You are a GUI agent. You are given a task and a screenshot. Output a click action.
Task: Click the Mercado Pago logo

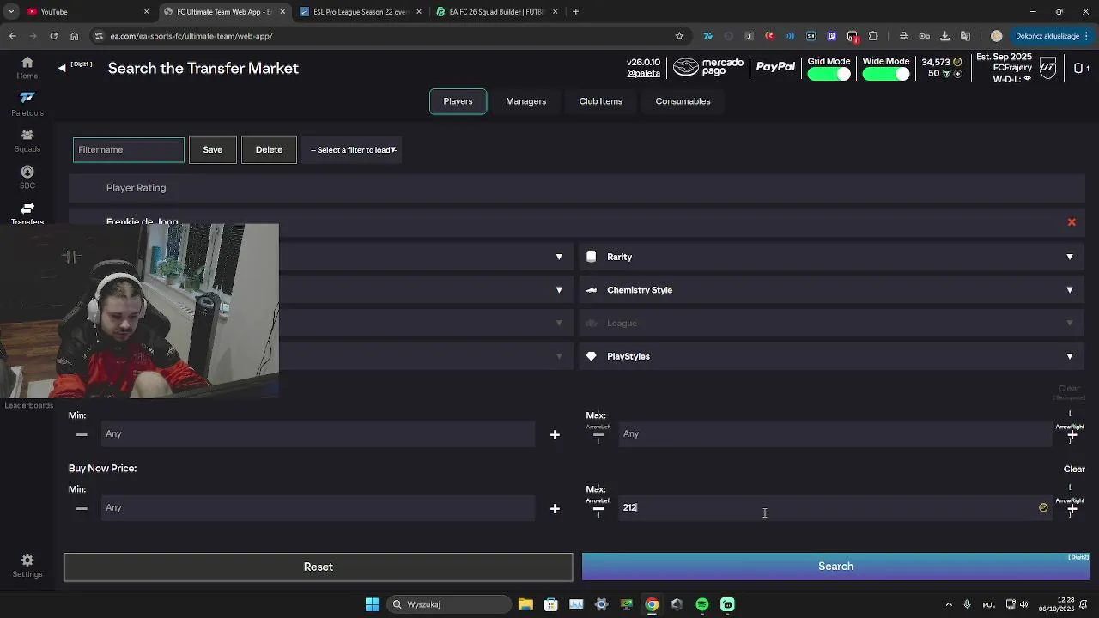(708, 67)
